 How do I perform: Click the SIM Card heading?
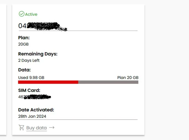[x=29, y=90]
